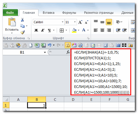Open the borders dropdown arrow

pos(66,30)
